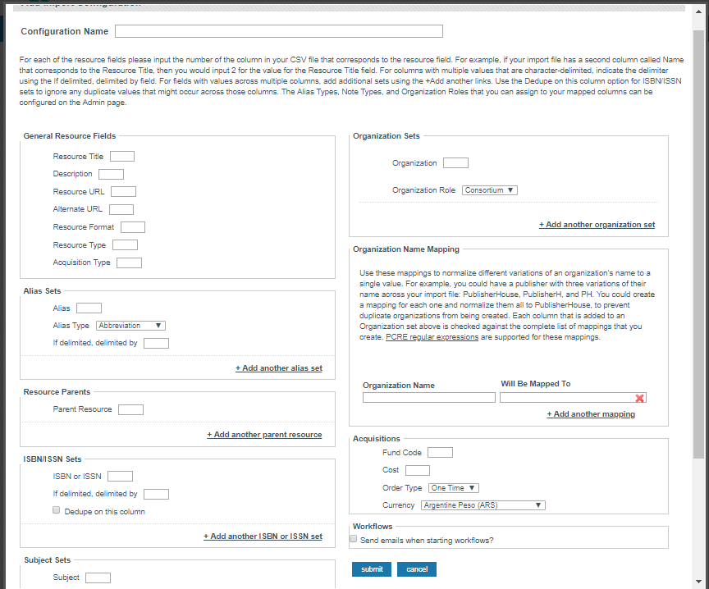
Task: Click the Acquisitions section heading
Action: [376, 439]
